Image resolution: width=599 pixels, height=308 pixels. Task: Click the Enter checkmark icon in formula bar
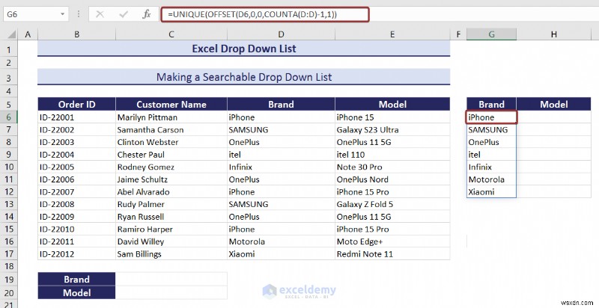click(123, 14)
